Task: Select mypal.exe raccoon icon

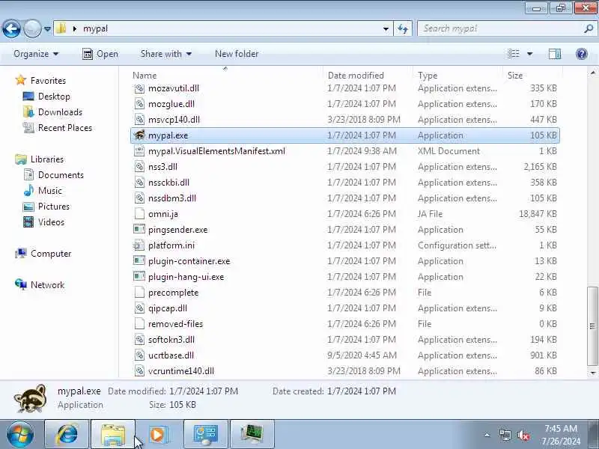Action: 139,135
